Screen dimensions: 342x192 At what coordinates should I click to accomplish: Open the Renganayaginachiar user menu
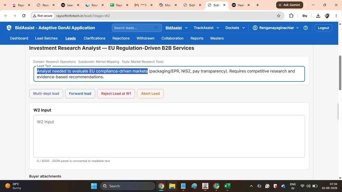276,28
